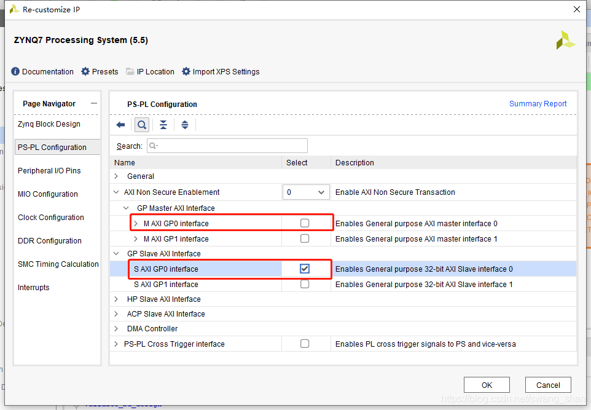Image resolution: width=591 pixels, height=410 pixels.
Task: Open AXI Non Secure Enablement dropdown
Action: click(x=306, y=192)
